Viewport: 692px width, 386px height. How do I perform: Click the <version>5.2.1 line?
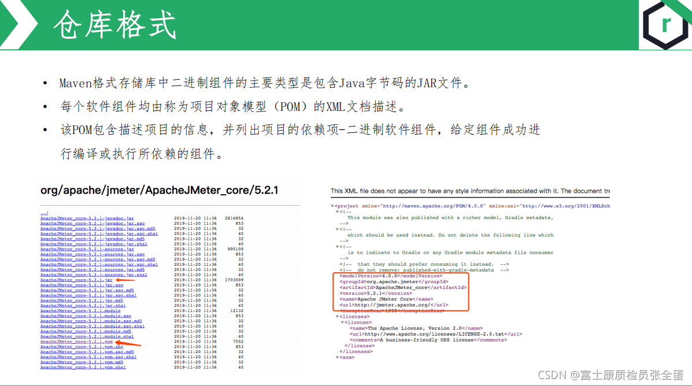pyautogui.click(x=376, y=293)
